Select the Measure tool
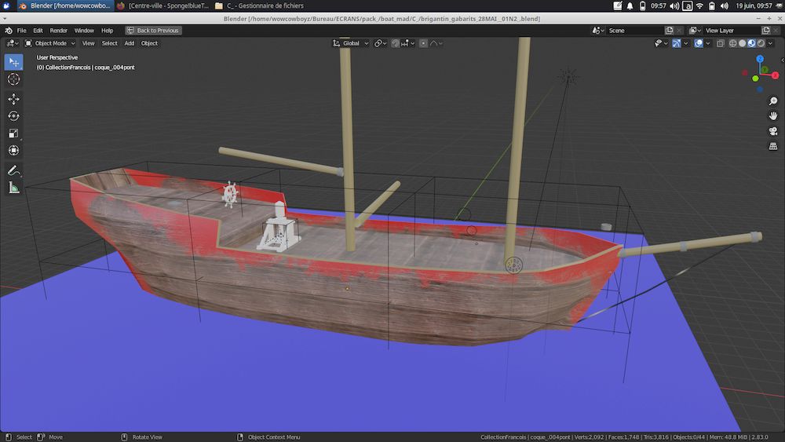Screen dimensions: 785x442 pos(13,188)
